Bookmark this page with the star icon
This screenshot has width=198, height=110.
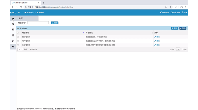[x=171, y=7]
